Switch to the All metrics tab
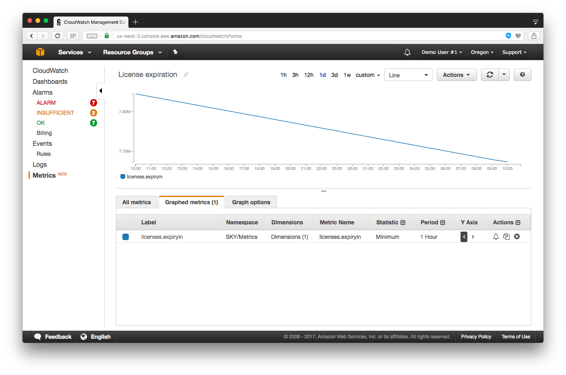 coord(137,202)
